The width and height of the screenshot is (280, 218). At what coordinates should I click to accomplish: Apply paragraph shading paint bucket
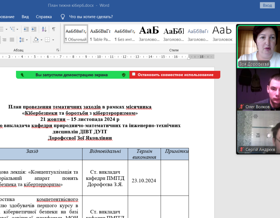point(36,40)
